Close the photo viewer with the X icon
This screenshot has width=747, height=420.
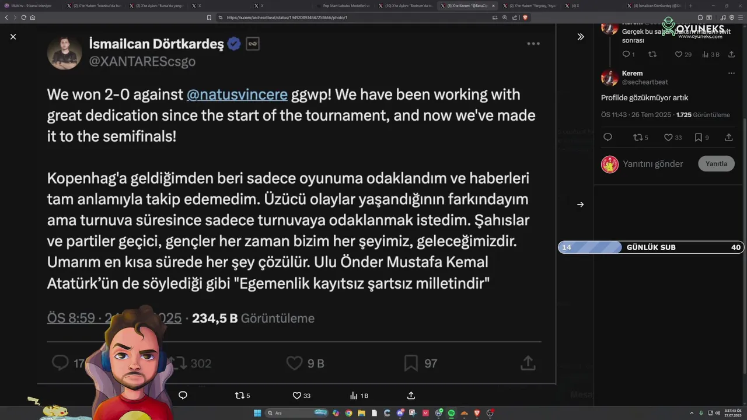(x=13, y=37)
